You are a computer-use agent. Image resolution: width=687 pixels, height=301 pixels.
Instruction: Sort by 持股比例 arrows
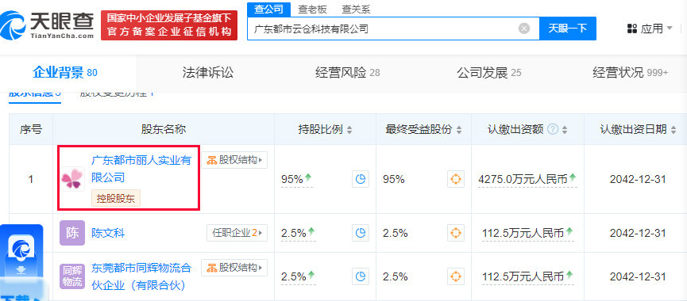click(x=349, y=130)
